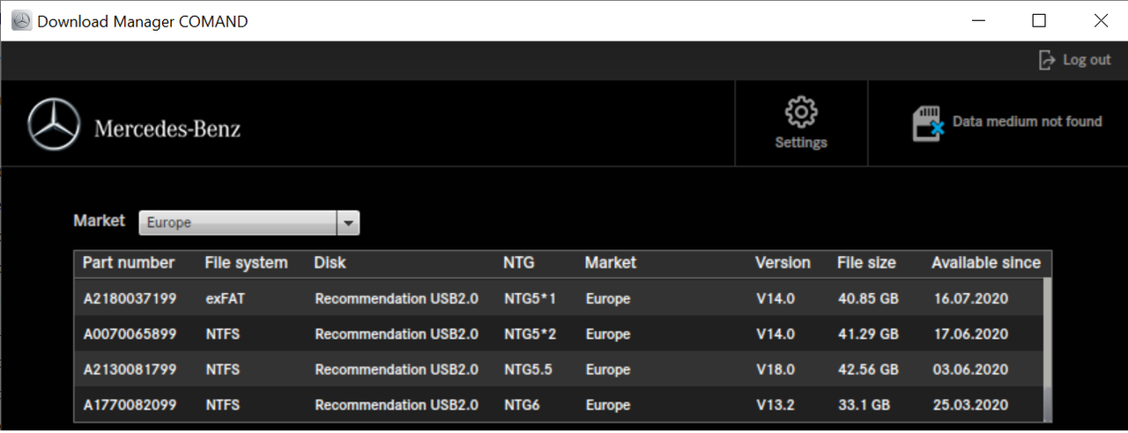Click the V18.0 version cell
Viewport: 1128px width, 433px height.
click(775, 370)
